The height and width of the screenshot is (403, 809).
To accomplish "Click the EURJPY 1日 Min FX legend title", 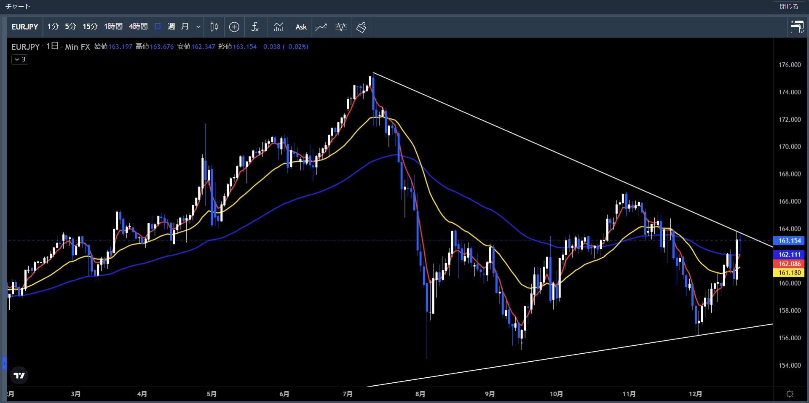I will [51, 47].
